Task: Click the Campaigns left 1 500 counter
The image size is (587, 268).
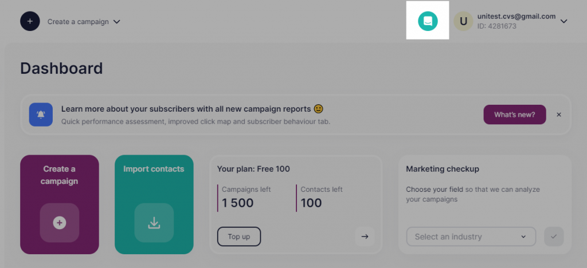Action: click(245, 198)
